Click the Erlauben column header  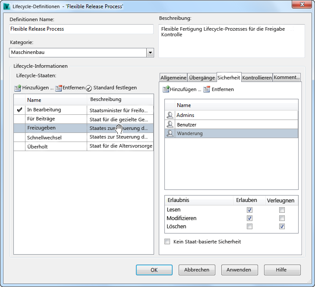point(249,200)
